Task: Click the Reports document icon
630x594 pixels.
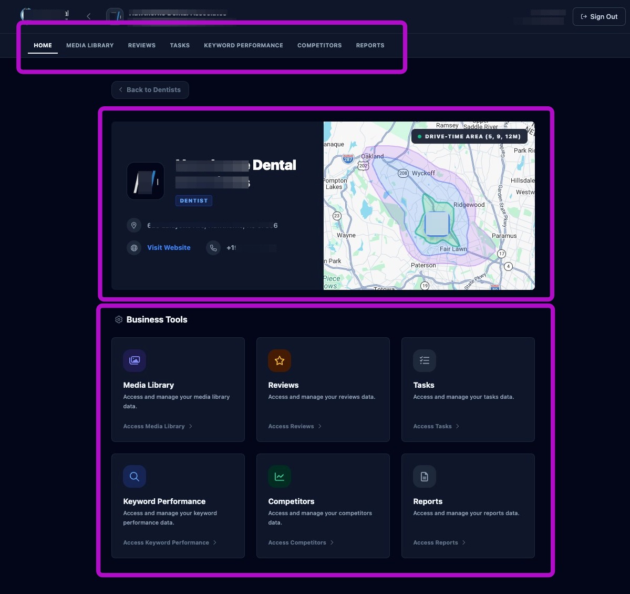Action: [425, 477]
